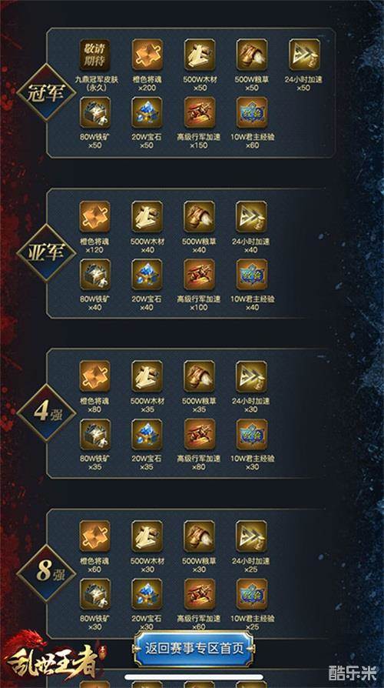This screenshot has height=688, width=384.
Task: Select runner-up 500W粮草 ×40 icon
Action: click(x=199, y=217)
